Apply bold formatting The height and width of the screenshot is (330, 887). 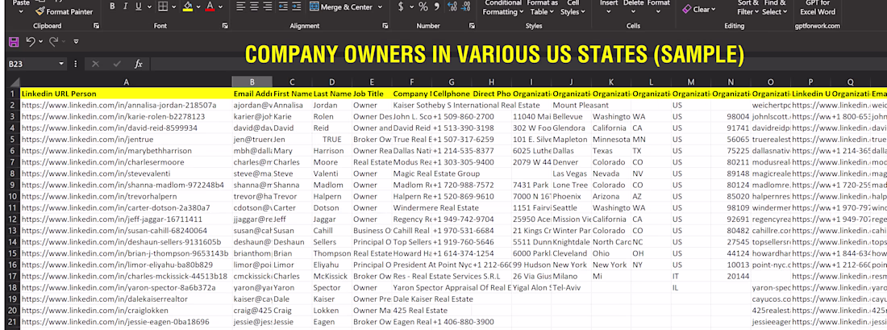point(112,6)
